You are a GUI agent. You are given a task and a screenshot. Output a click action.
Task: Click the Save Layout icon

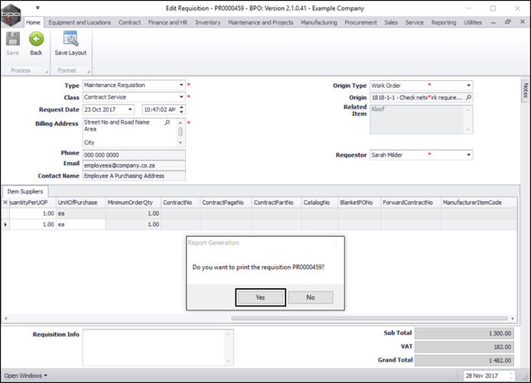71,39
